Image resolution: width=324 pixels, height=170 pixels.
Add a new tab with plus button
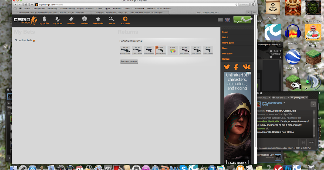coord(32,5)
